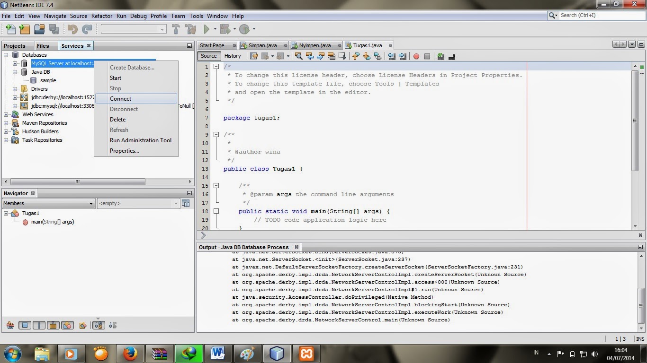Choose Connect from the context menu
Screen dimensions: 647x363
[121, 99]
